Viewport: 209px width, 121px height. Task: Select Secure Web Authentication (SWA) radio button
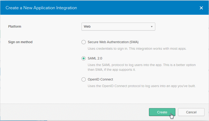tap(84, 42)
